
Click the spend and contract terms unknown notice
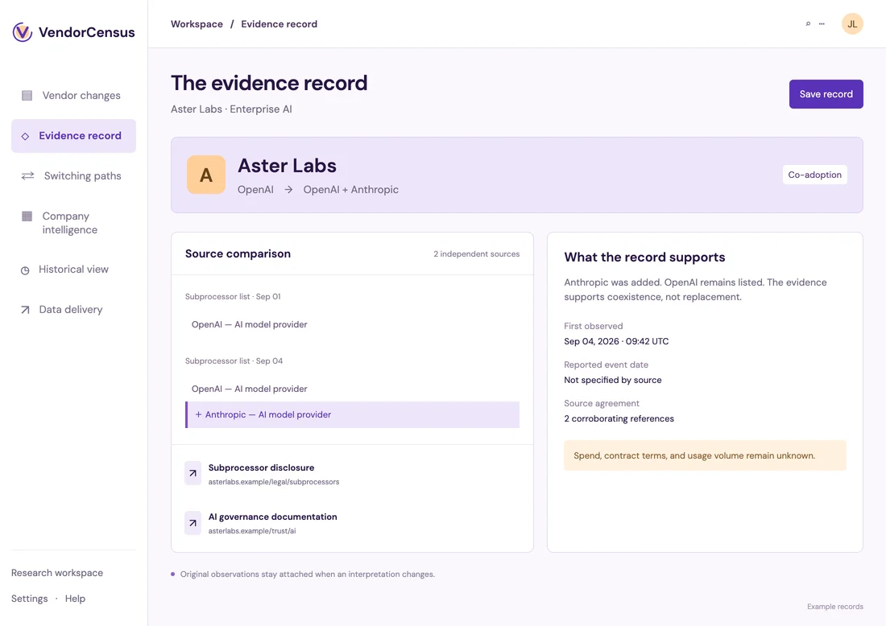click(705, 455)
